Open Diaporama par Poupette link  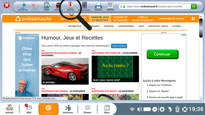106,53
